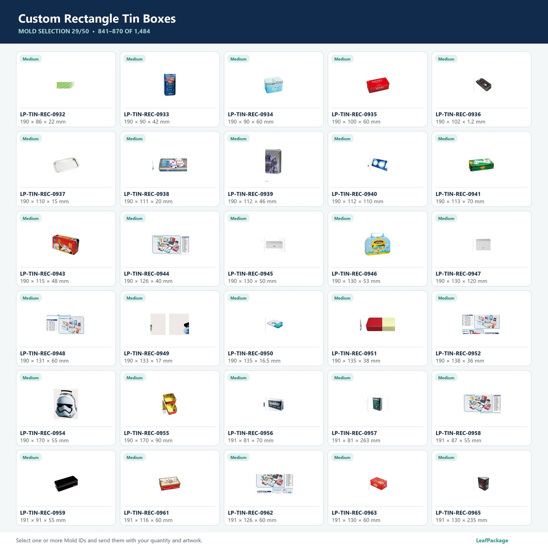Open the floral red tin image LP-TIN-REC-0961
Image resolution: width=548 pixels, height=548 pixels.
click(x=169, y=483)
